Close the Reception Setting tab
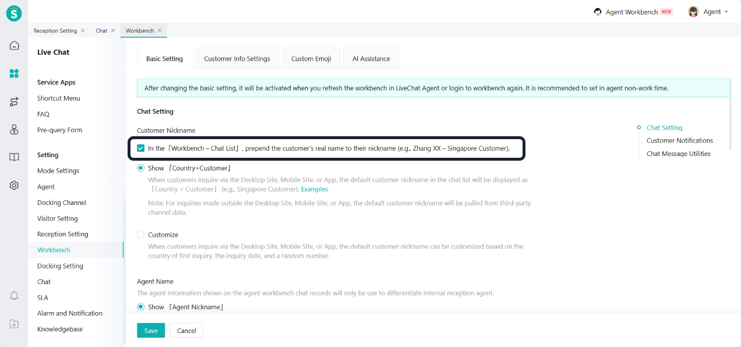Image resolution: width=741 pixels, height=347 pixels. coord(83,30)
